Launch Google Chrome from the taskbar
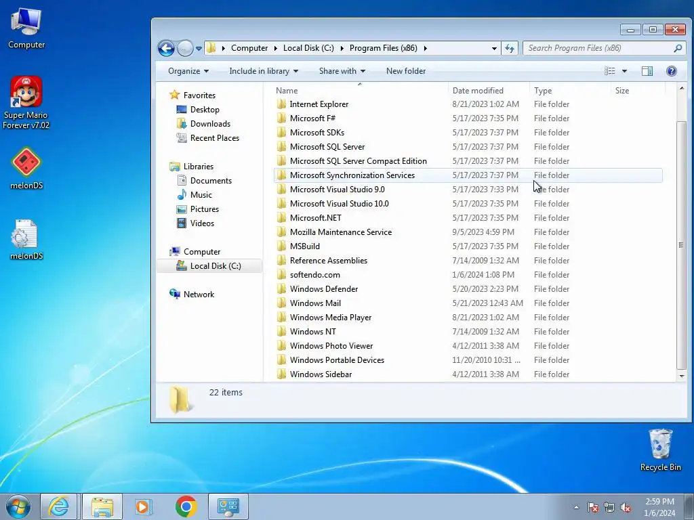Image resolution: width=694 pixels, height=520 pixels. coord(186,506)
